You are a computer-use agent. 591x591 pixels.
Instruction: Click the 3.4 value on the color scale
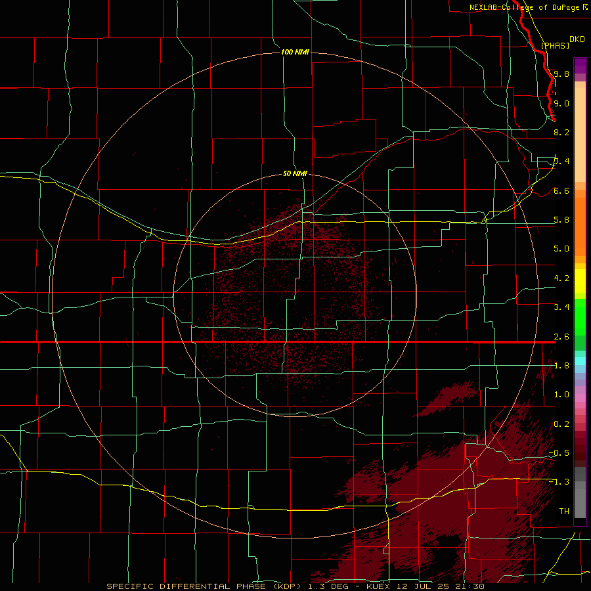561,307
